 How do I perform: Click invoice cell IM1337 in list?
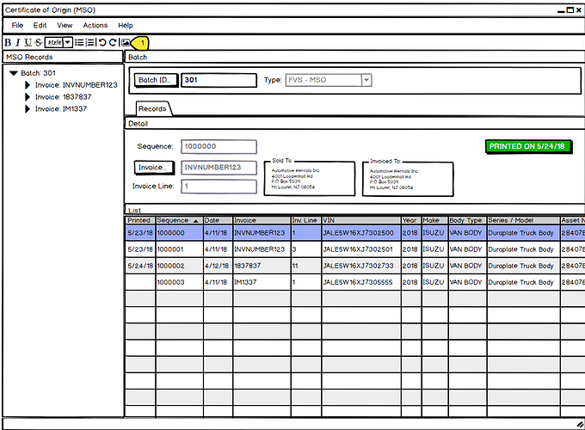tap(262, 282)
